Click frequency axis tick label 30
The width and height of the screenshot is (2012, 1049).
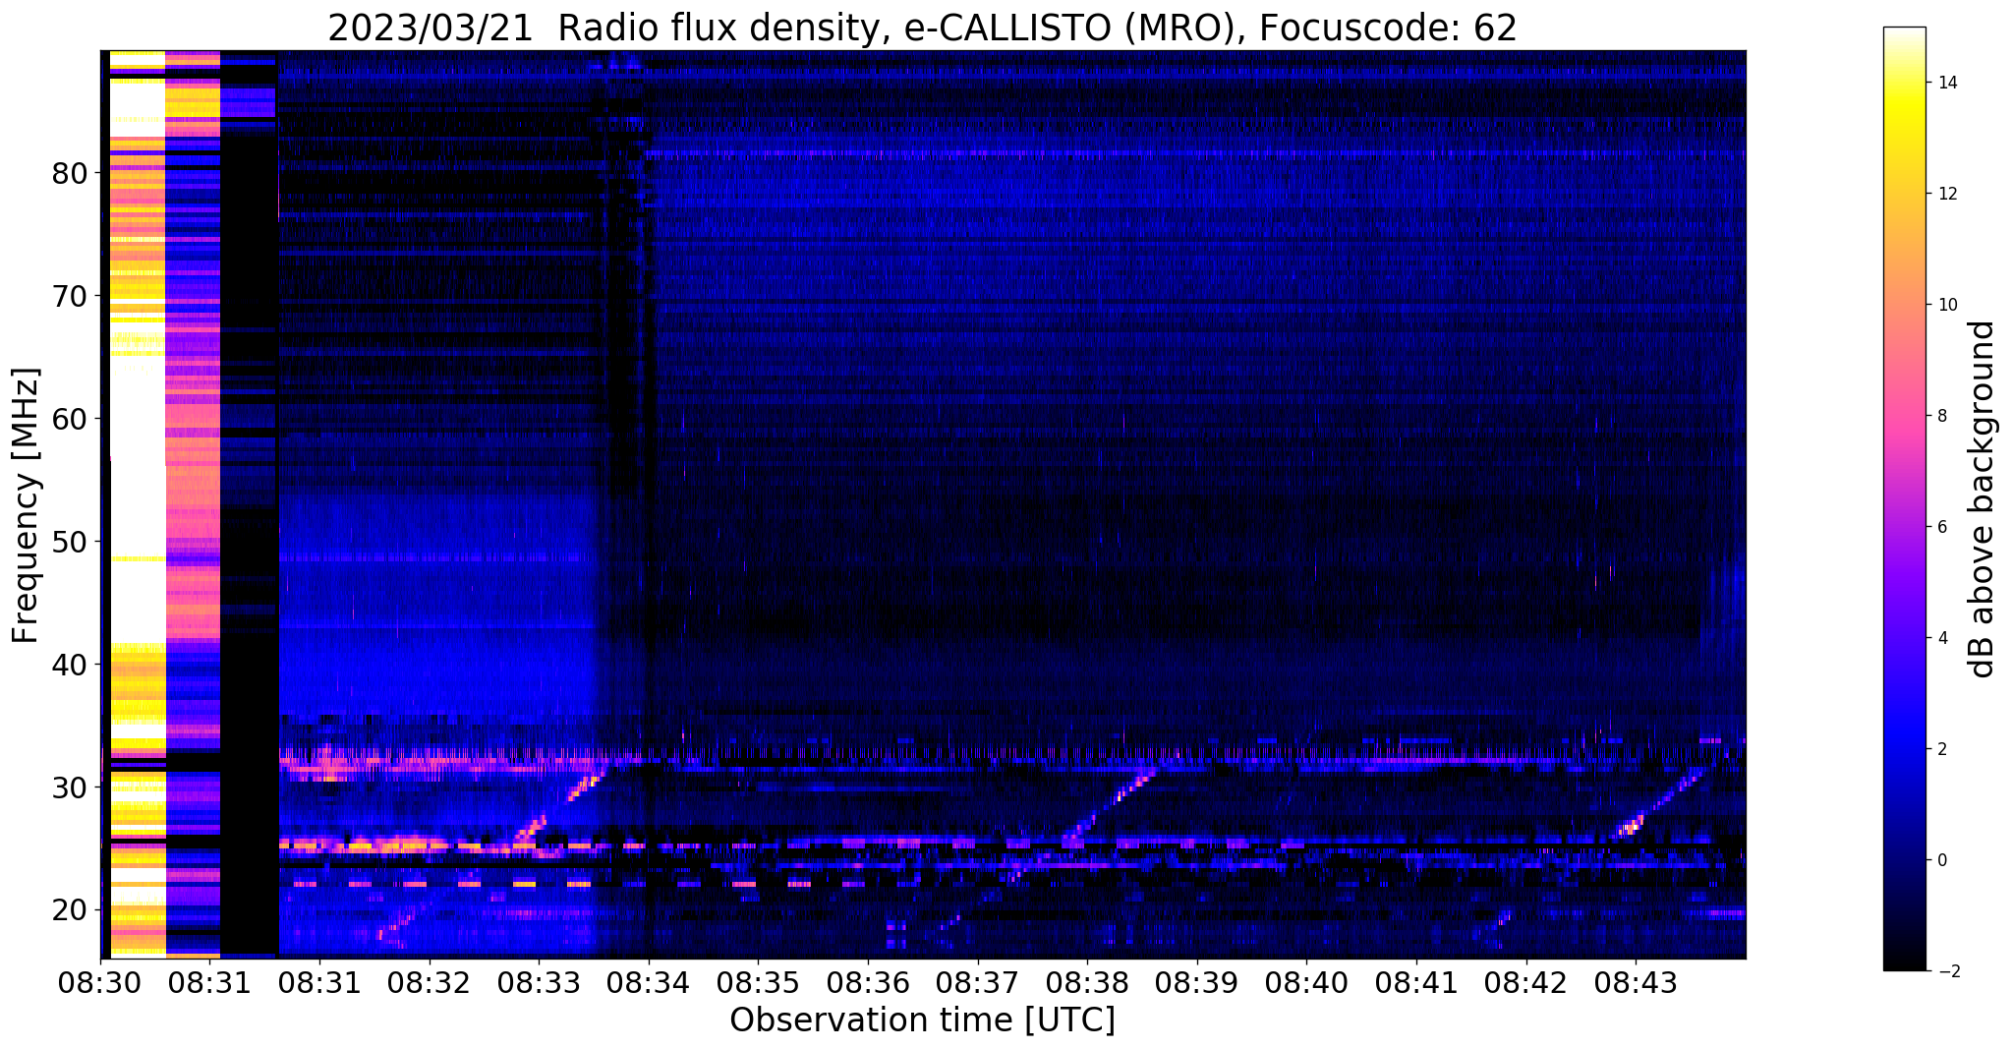[70, 787]
